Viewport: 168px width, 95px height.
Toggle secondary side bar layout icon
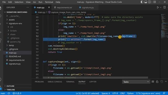149,2
